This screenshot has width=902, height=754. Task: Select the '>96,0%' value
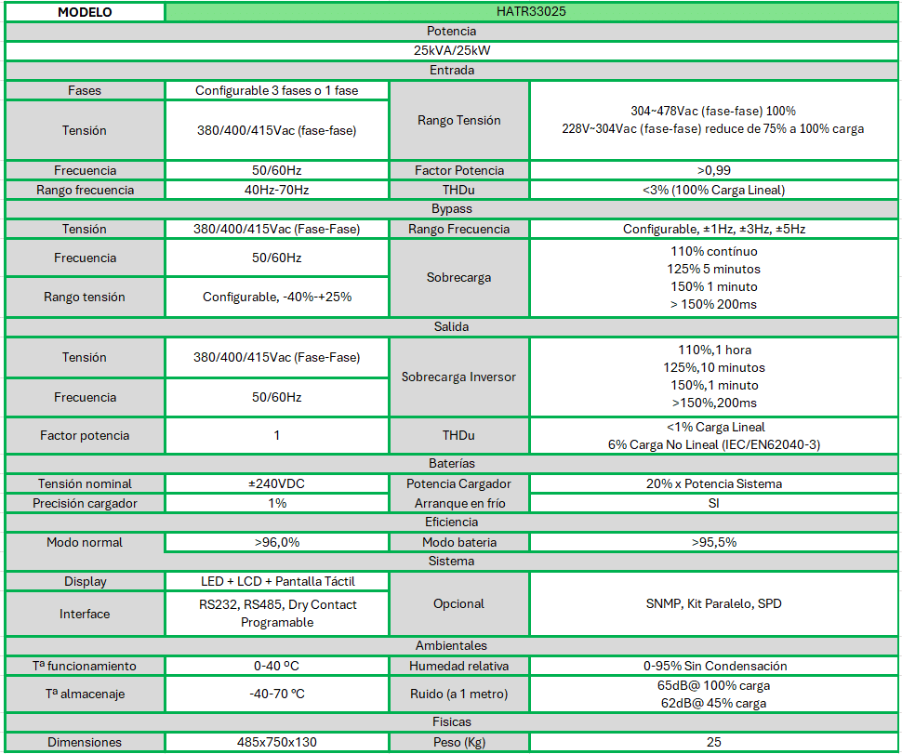tap(277, 542)
